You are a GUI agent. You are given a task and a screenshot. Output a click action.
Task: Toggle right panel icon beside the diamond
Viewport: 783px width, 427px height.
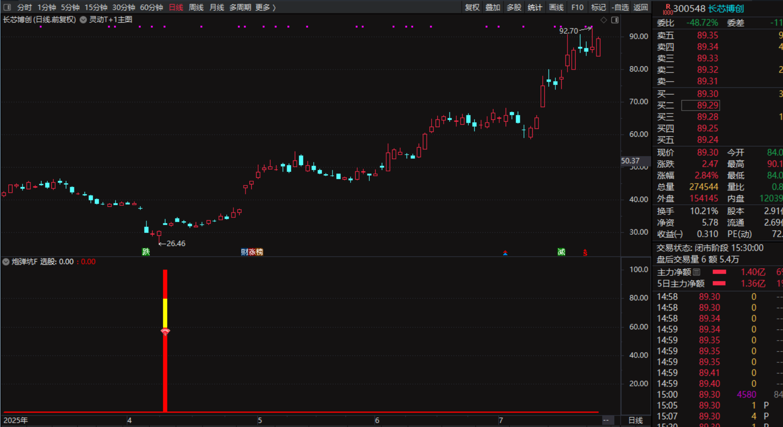point(615,20)
